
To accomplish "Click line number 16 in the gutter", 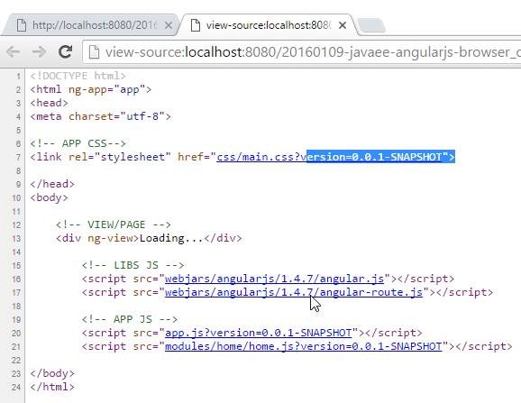I will [x=16, y=279].
